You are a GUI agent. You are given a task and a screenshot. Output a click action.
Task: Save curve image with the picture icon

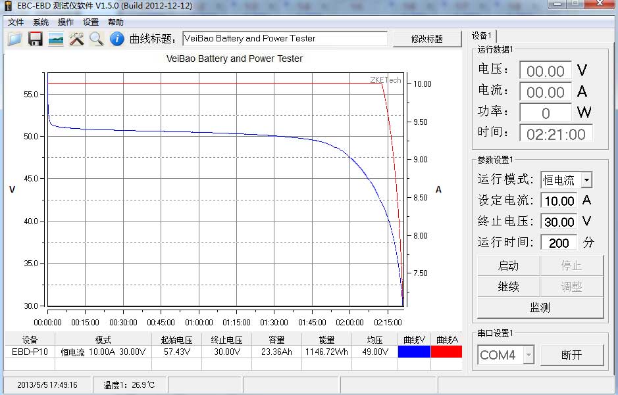click(56, 39)
